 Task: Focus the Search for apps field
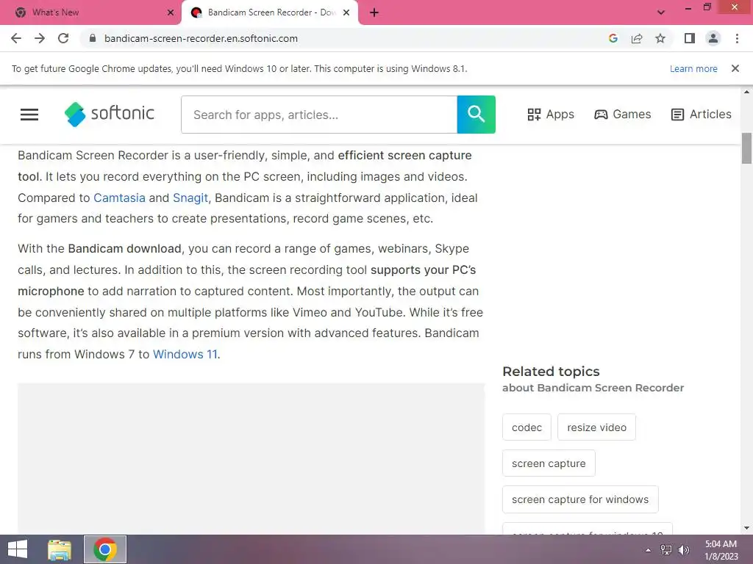pos(319,115)
